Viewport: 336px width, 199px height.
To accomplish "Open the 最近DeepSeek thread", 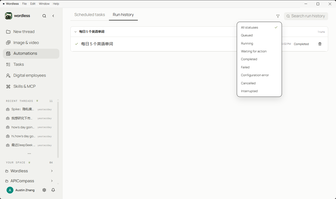I will pos(29,145).
